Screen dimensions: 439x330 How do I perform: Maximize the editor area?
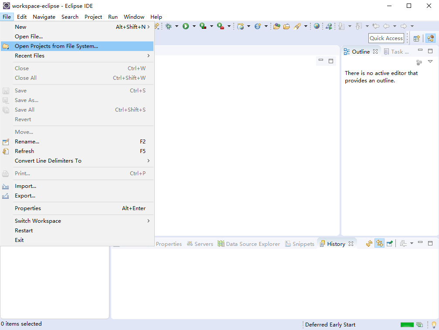[x=331, y=61]
